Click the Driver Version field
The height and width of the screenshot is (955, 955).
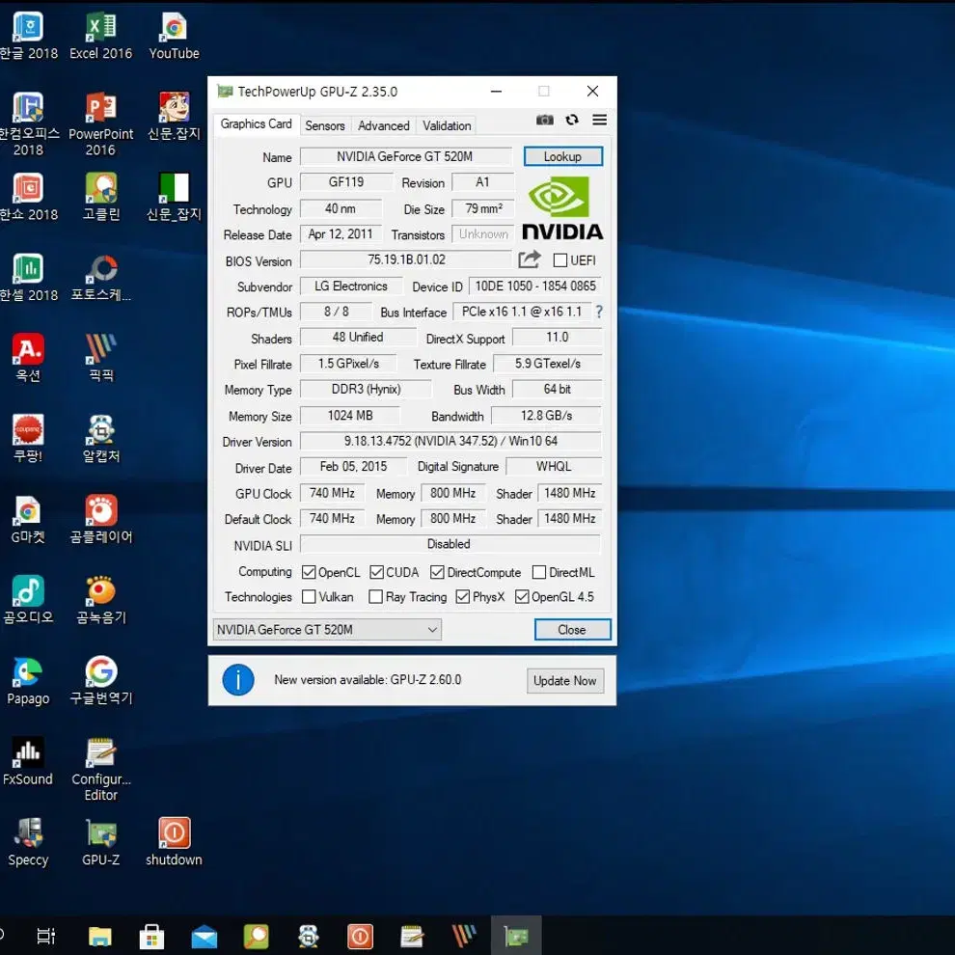pyautogui.click(x=450, y=441)
